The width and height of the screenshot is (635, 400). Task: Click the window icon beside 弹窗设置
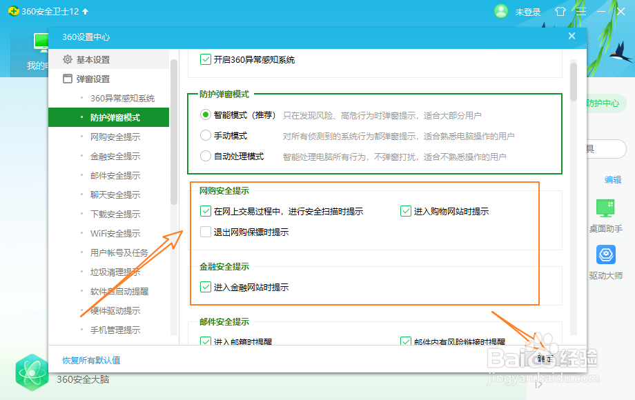pyautogui.click(x=68, y=79)
